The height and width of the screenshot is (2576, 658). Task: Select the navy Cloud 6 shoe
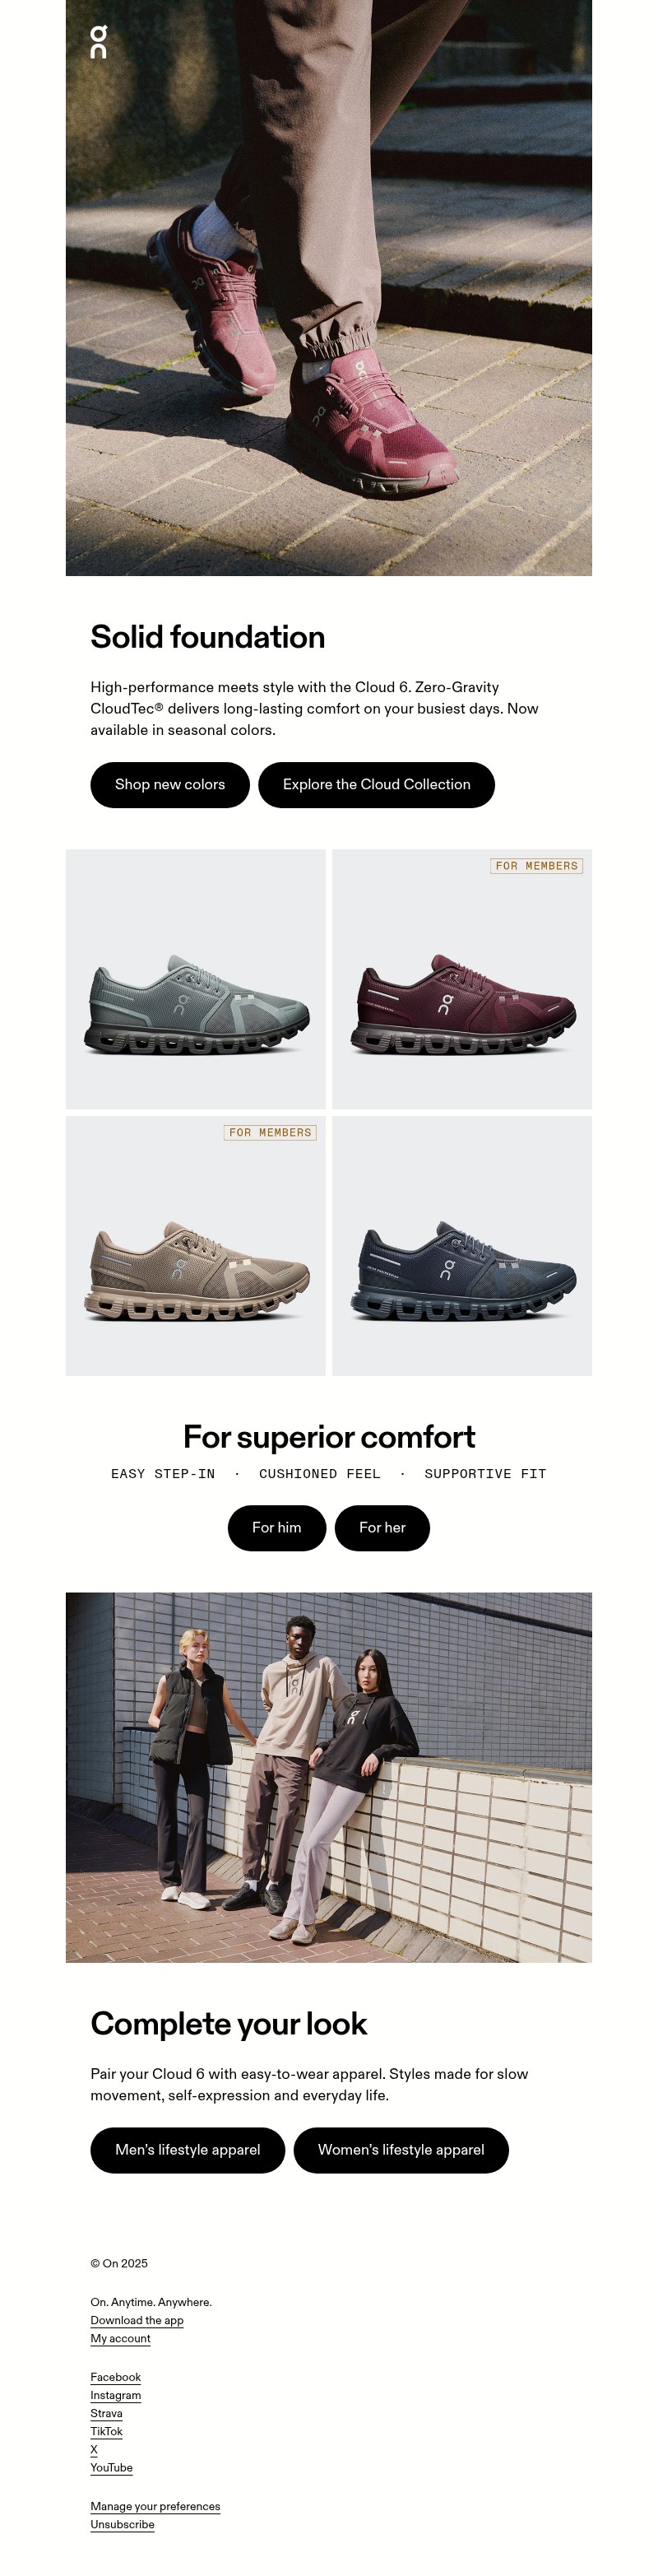[x=462, y=1245]
